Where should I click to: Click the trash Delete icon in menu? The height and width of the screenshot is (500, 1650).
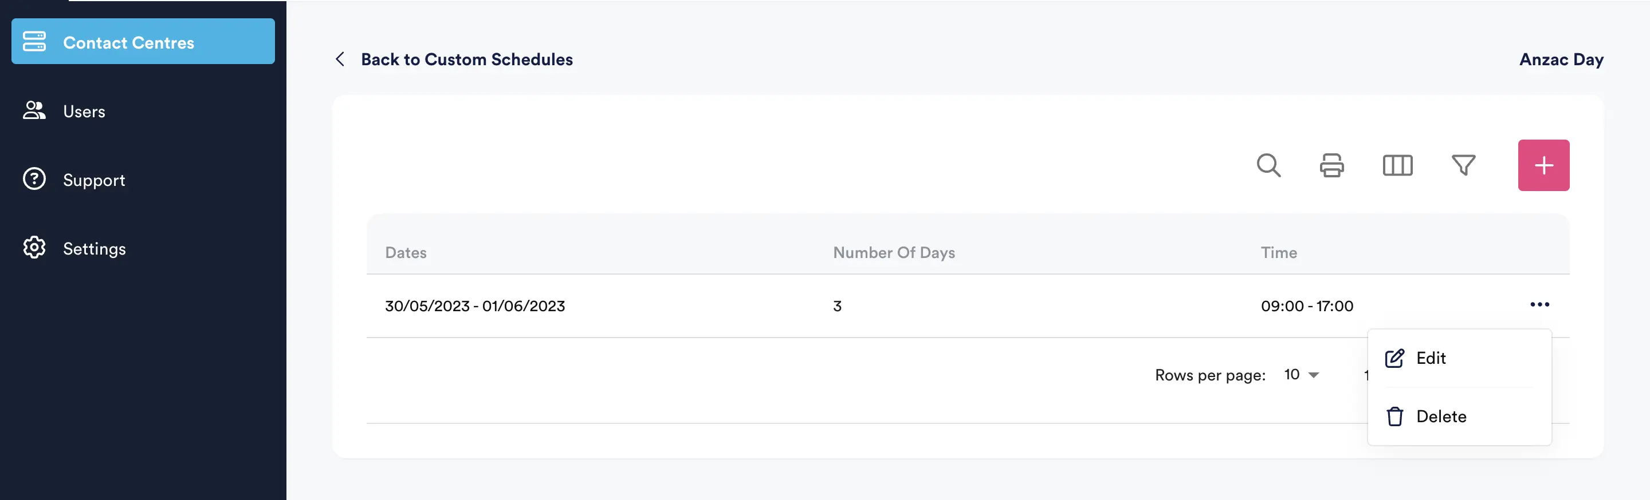pos(1394,417)
